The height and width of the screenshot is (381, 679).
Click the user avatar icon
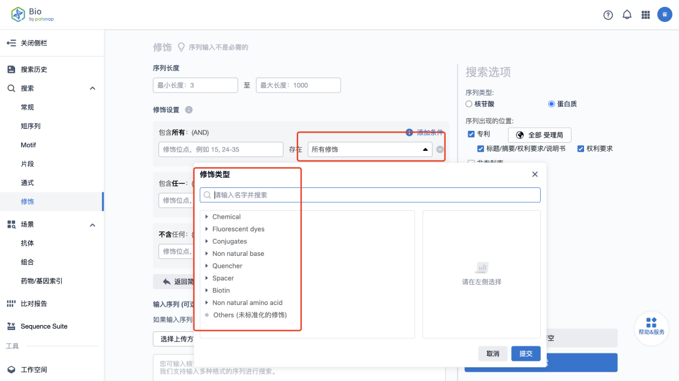[665, 14]
